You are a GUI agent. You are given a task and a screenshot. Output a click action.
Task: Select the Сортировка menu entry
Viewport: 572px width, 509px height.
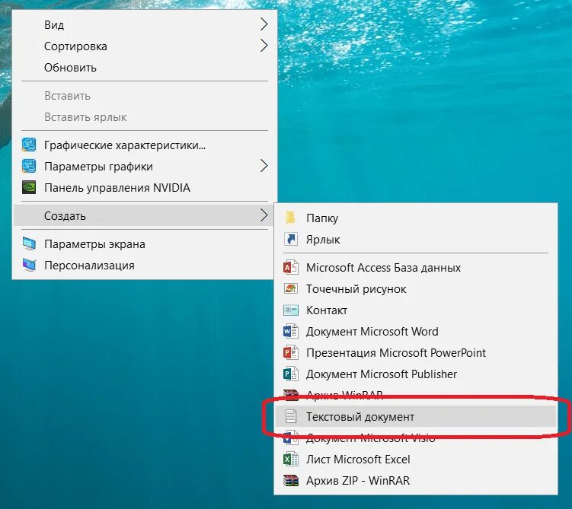coord(145,46)
